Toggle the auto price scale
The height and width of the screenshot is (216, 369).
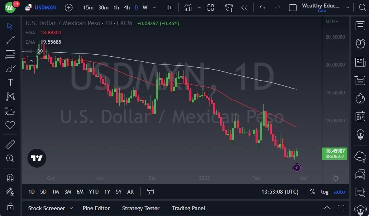click(339, 192)
